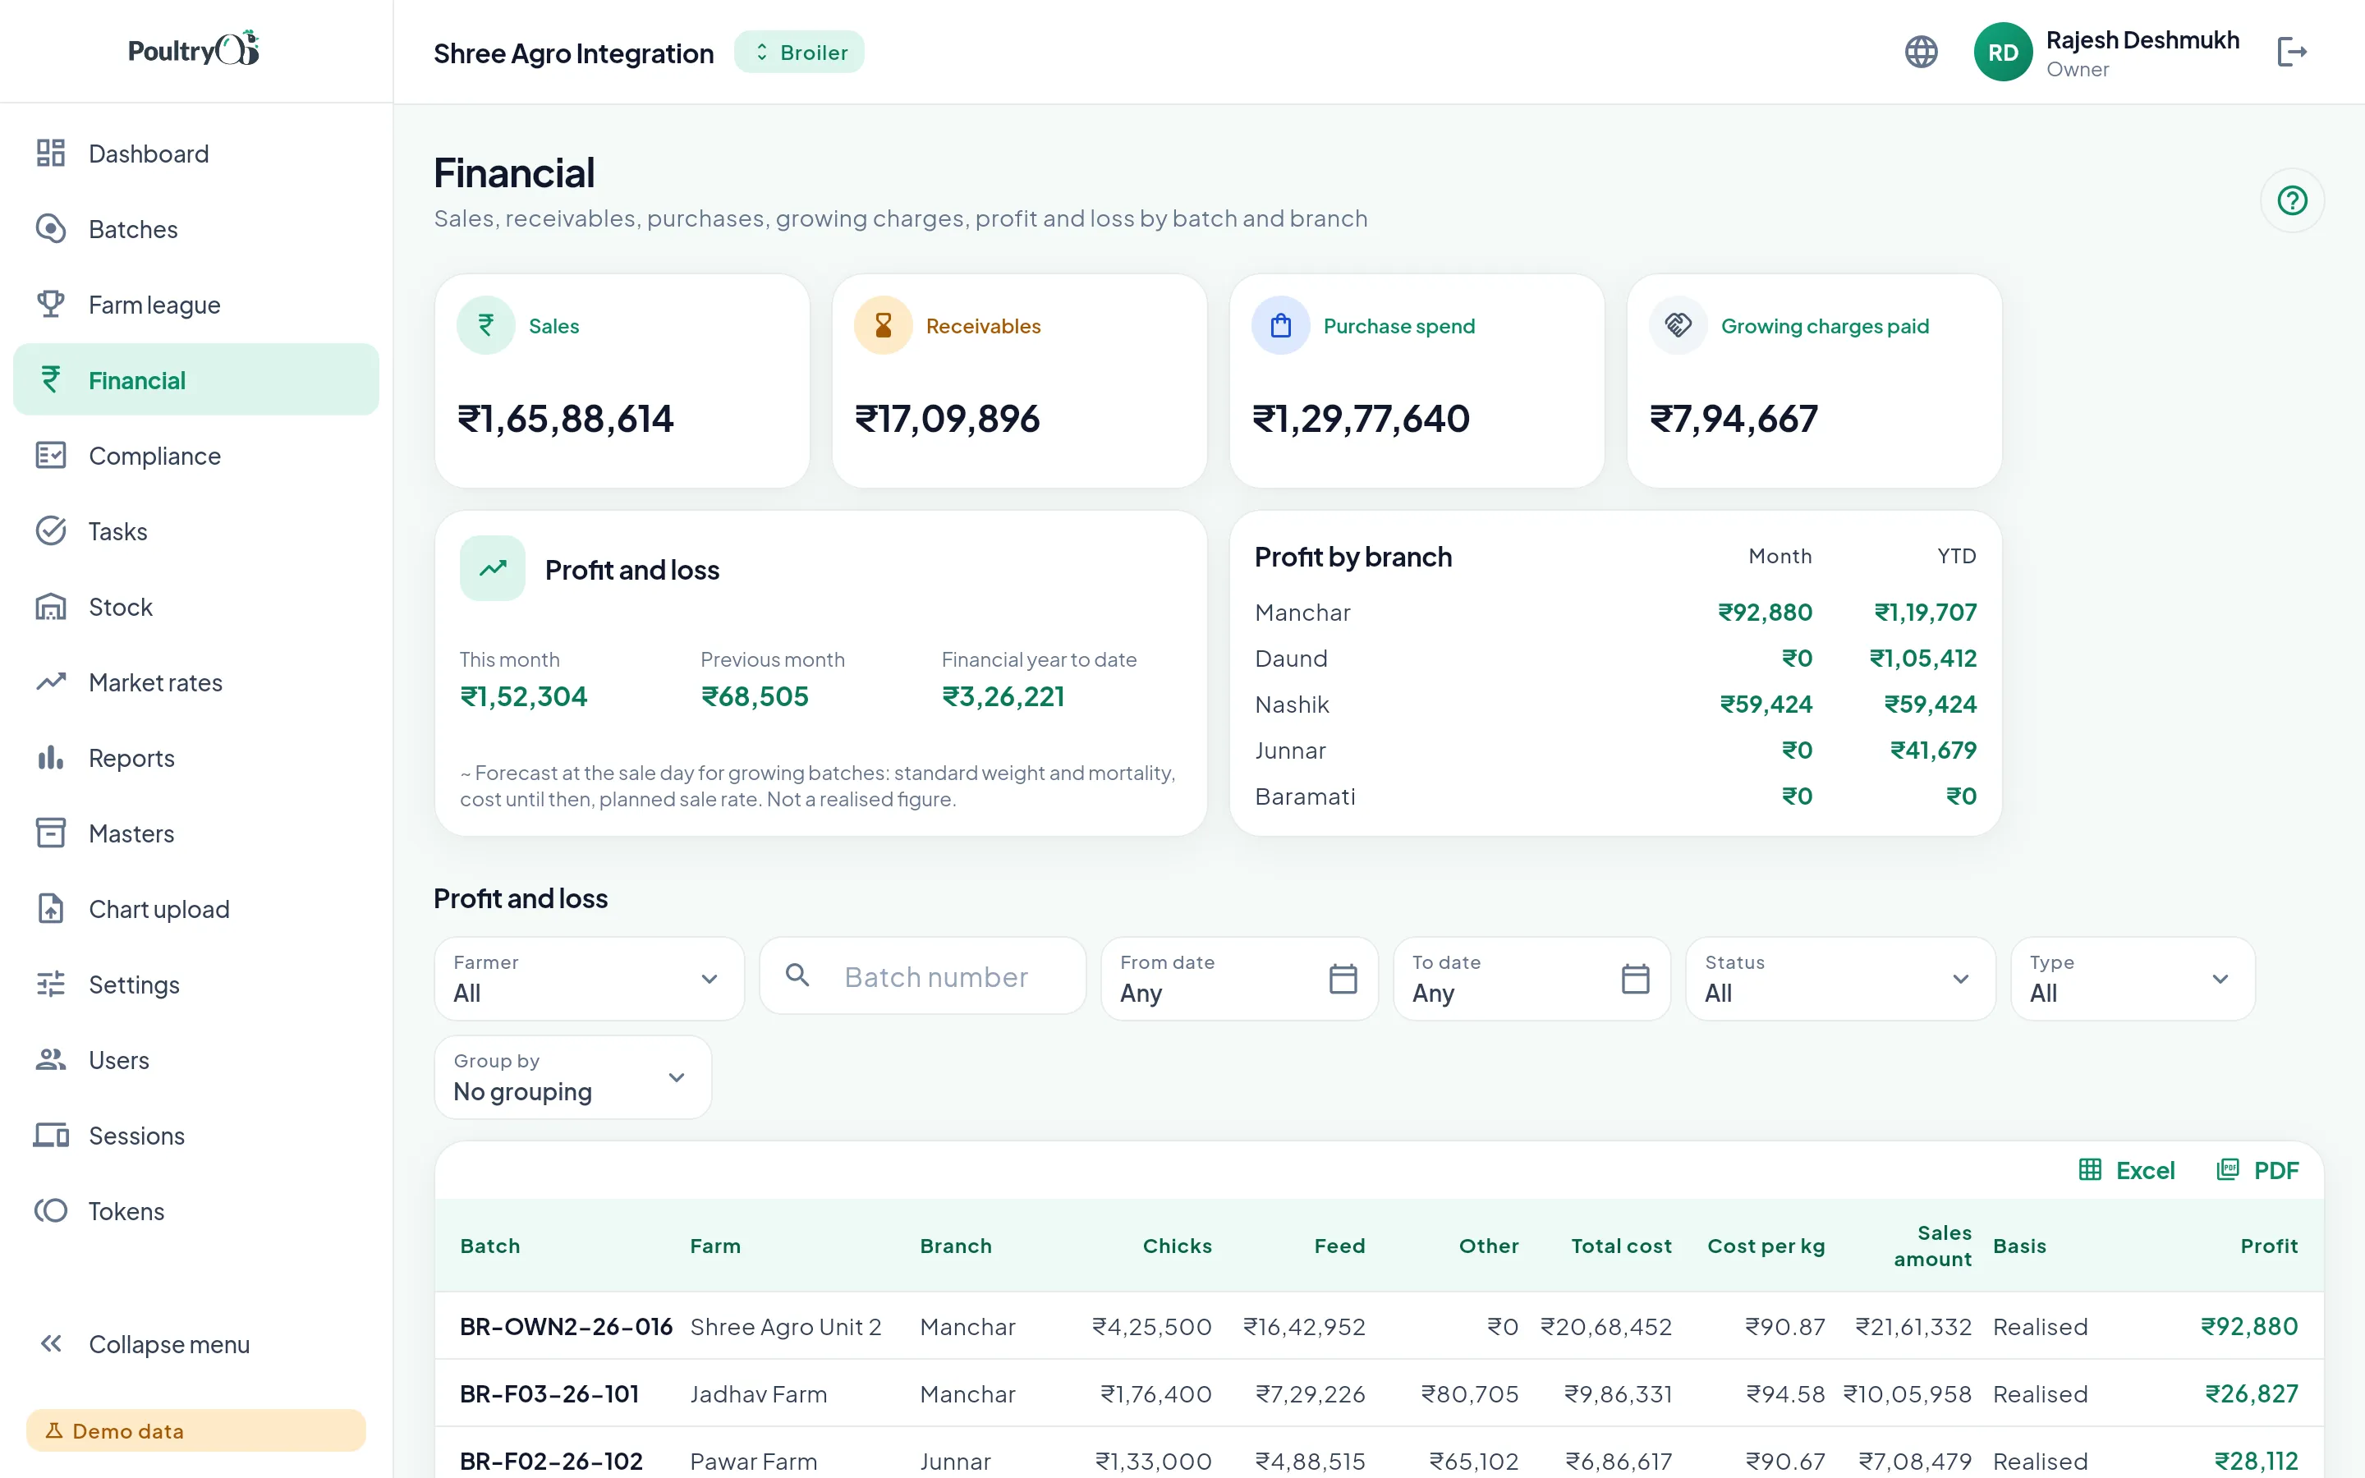Select the Financial menu item
Screen dimensions: 2365x1478
(x=195, y=379)
